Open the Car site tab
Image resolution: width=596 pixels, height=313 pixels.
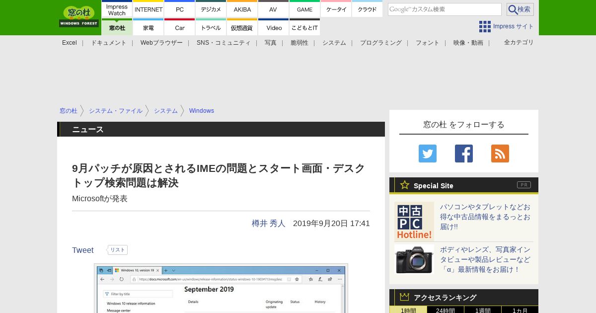click(180, 27)
